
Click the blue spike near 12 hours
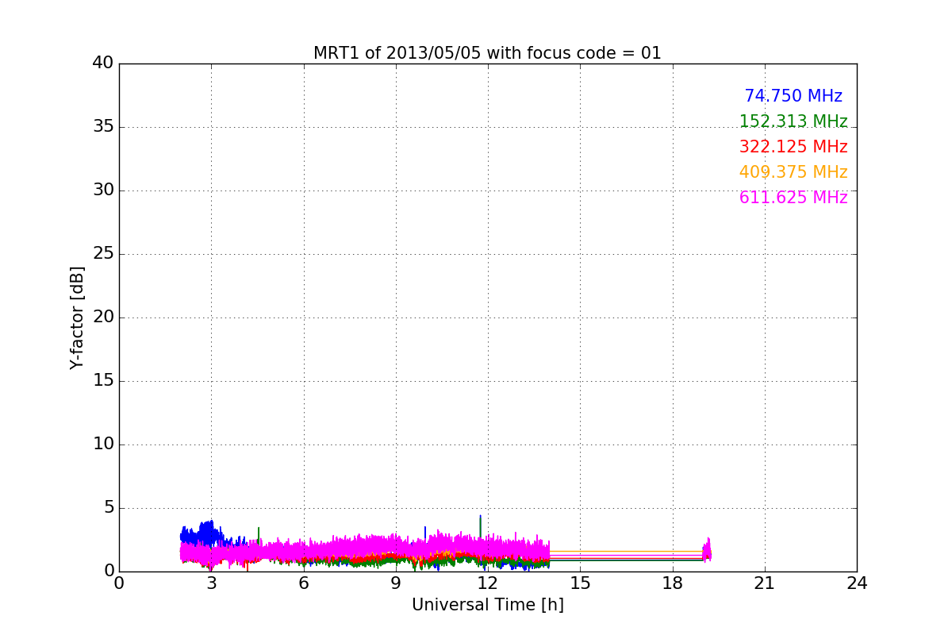pos(480,525)
